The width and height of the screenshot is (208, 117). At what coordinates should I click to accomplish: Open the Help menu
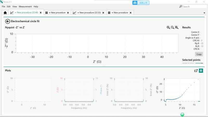click(x=36, y=6)
